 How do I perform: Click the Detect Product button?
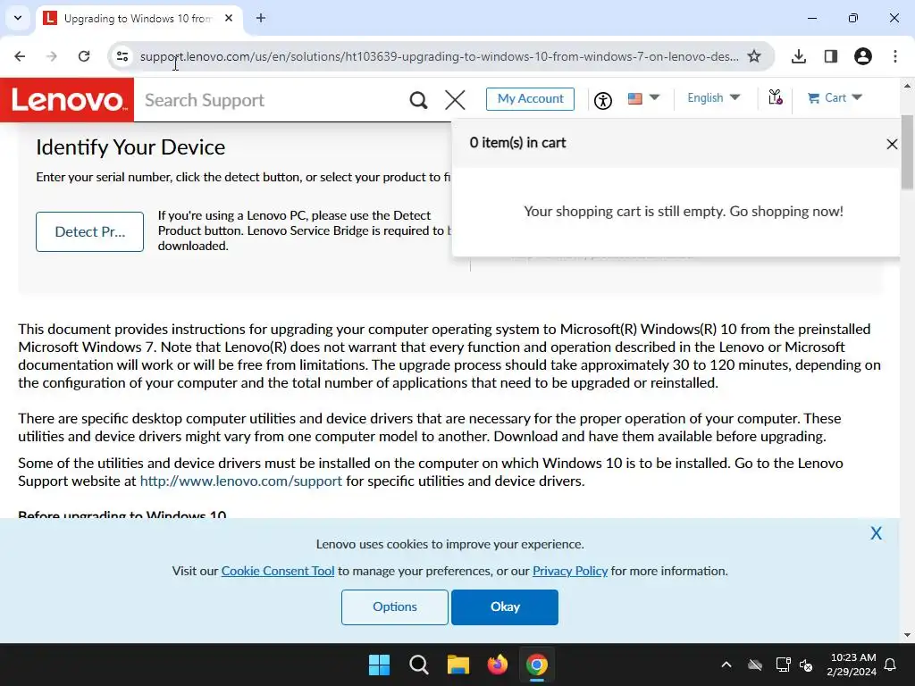(x=90, y=231)
